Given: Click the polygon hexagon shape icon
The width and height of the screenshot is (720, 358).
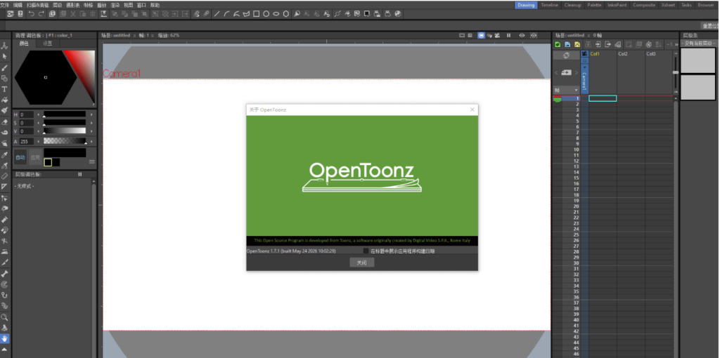Looking at the screenshot, I should coord(286,14).
